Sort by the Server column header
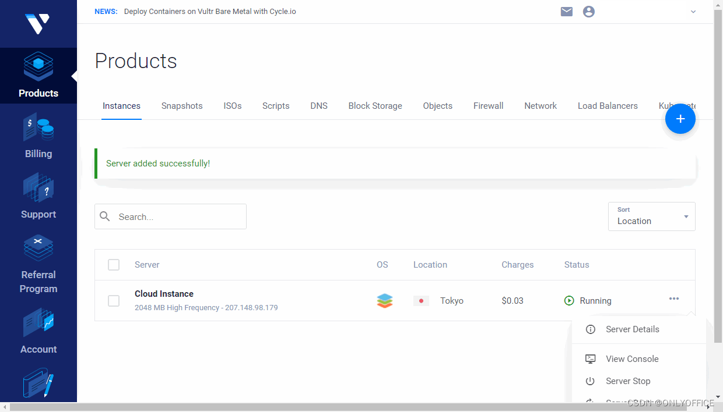The width and height of the screenshot is (723, 412). 147,265
